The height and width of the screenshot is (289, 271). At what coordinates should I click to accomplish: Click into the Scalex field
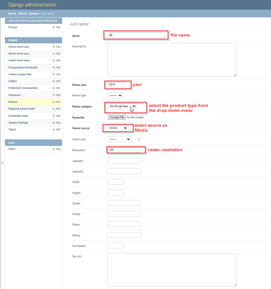[124, 203]
